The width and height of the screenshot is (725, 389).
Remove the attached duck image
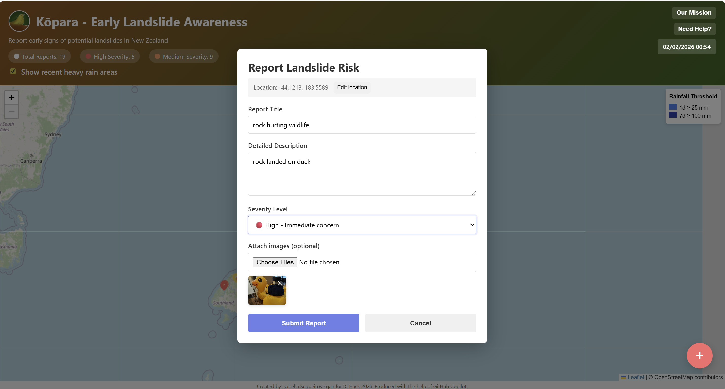(279, 282)
